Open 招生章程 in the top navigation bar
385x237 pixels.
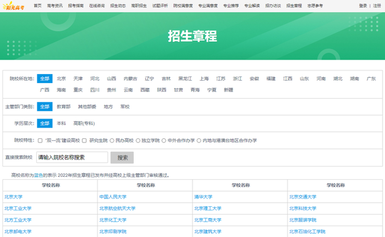pyautogui.click(x=294, y=5)
